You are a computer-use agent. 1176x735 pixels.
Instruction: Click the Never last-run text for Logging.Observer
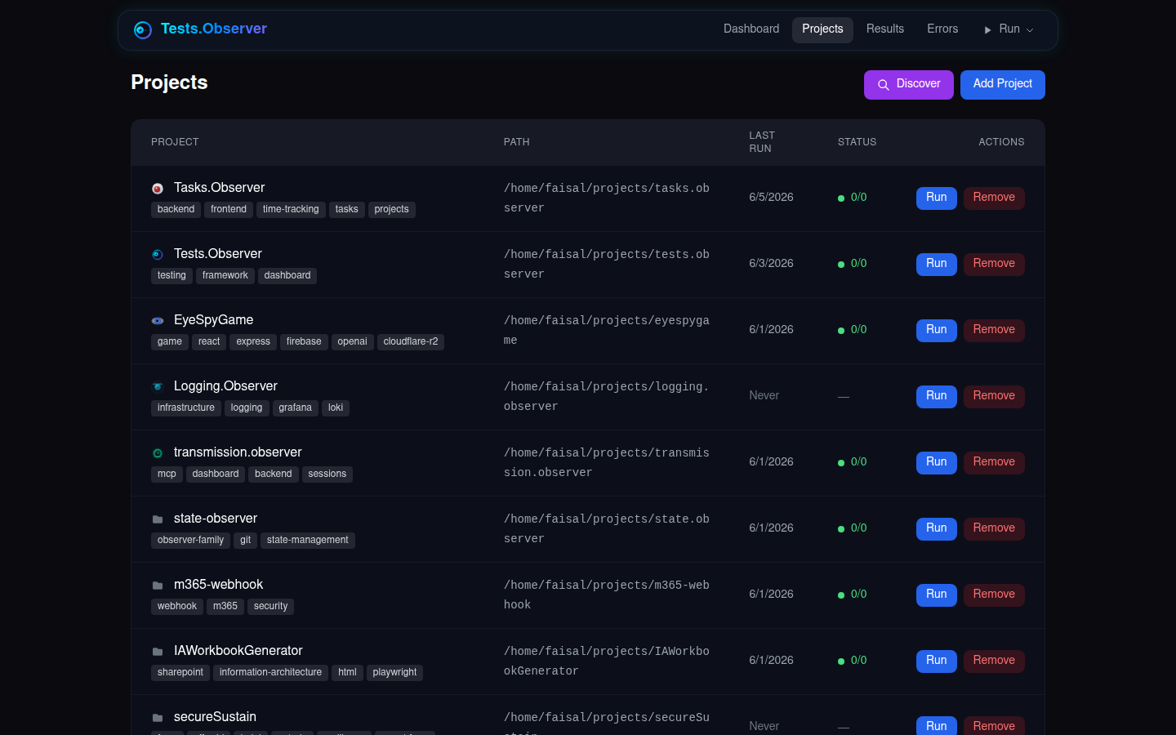tap(764, 396)
